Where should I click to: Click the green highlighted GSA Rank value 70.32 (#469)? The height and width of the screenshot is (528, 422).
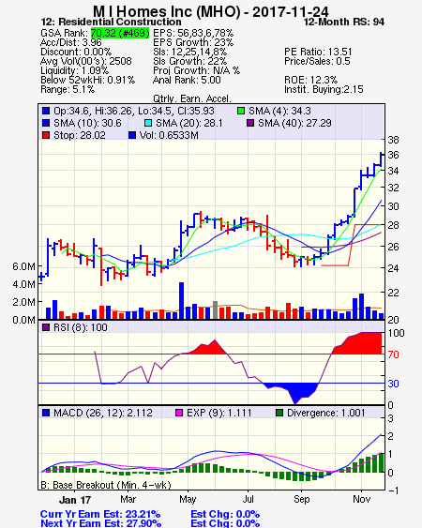click(120, 33)
